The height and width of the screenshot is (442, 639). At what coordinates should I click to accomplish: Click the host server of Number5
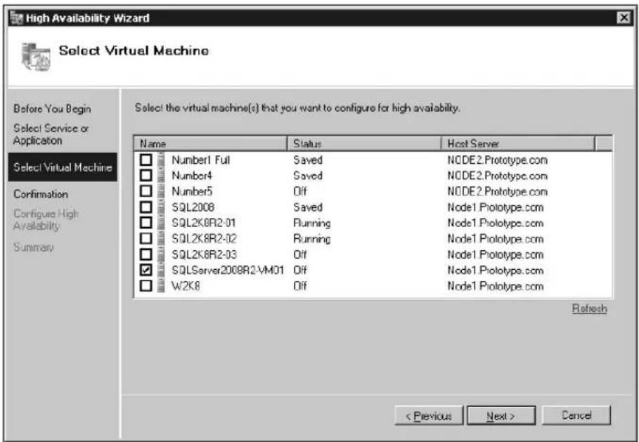point(497,191)
